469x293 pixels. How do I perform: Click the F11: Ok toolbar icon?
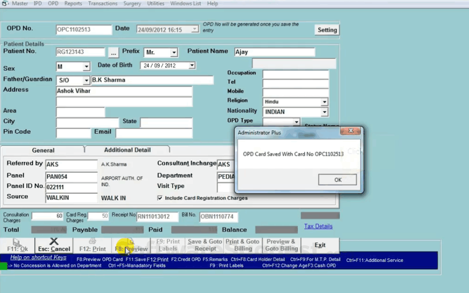point(18,245)
